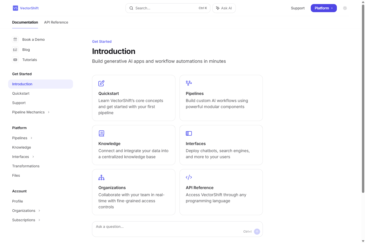Expand Subscriptions chevron in sidebar

[x=39, y=220]
